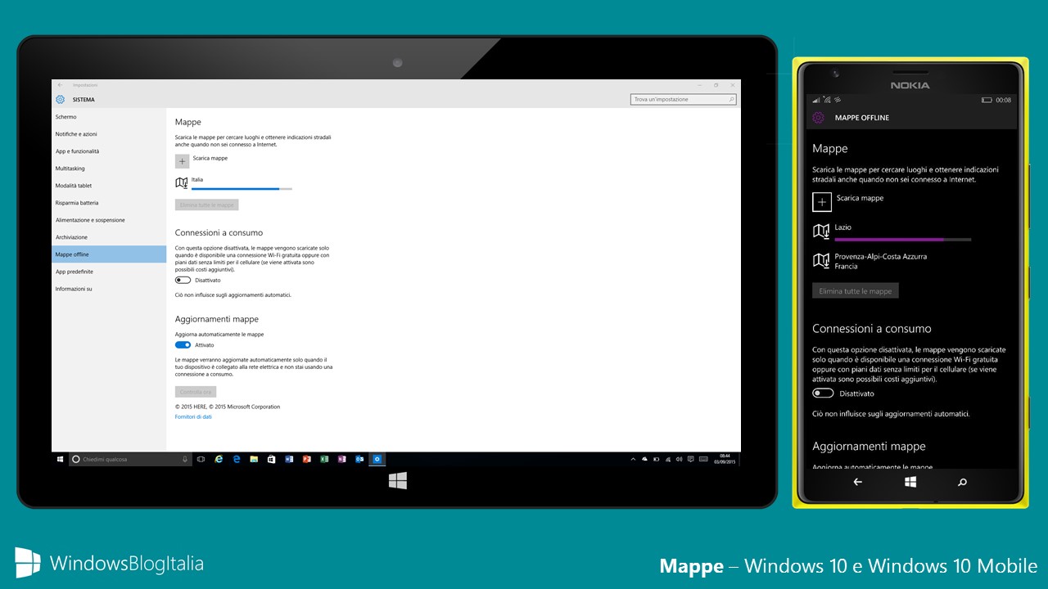Launch Microsoft Edge from the taskbar
Image resolution: width=1048 pixels, height=589 pixels.
pos(237,460)
